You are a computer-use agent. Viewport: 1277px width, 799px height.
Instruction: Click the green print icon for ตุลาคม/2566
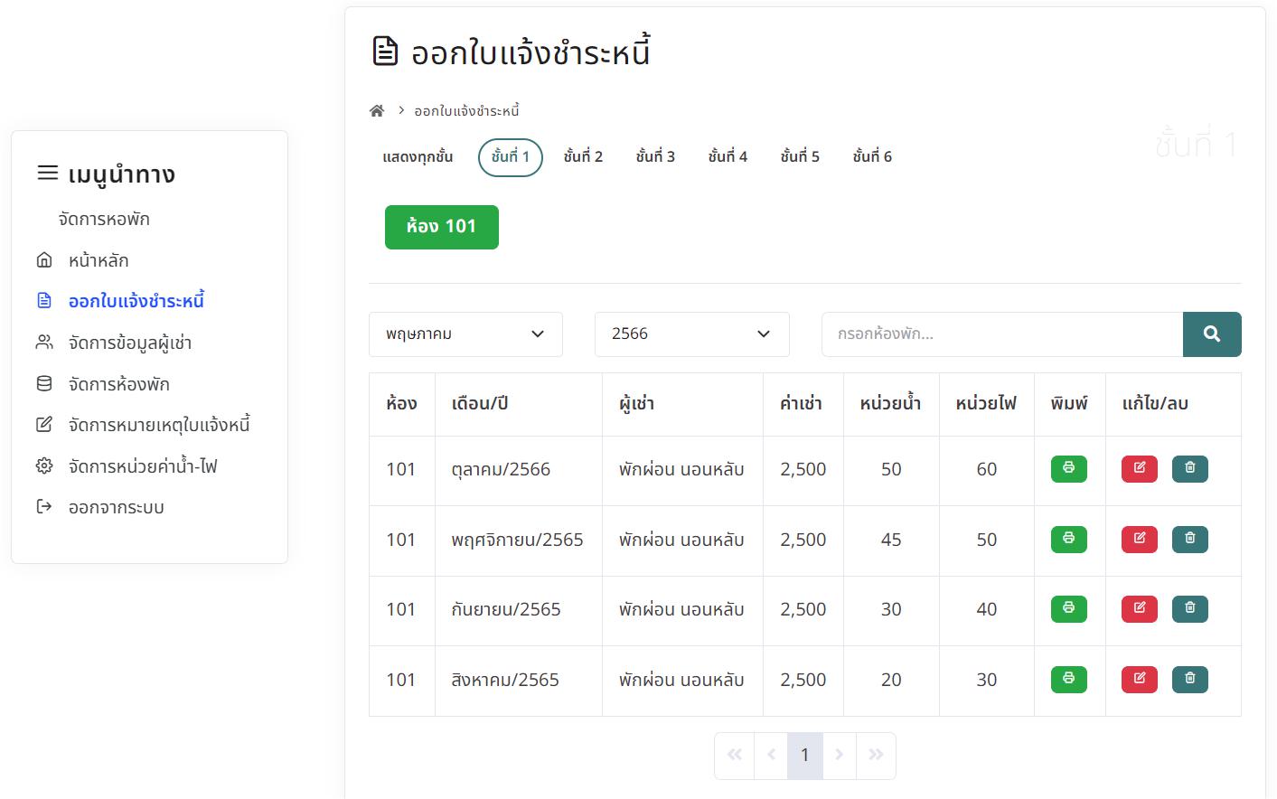click(x=1068, y=469)
